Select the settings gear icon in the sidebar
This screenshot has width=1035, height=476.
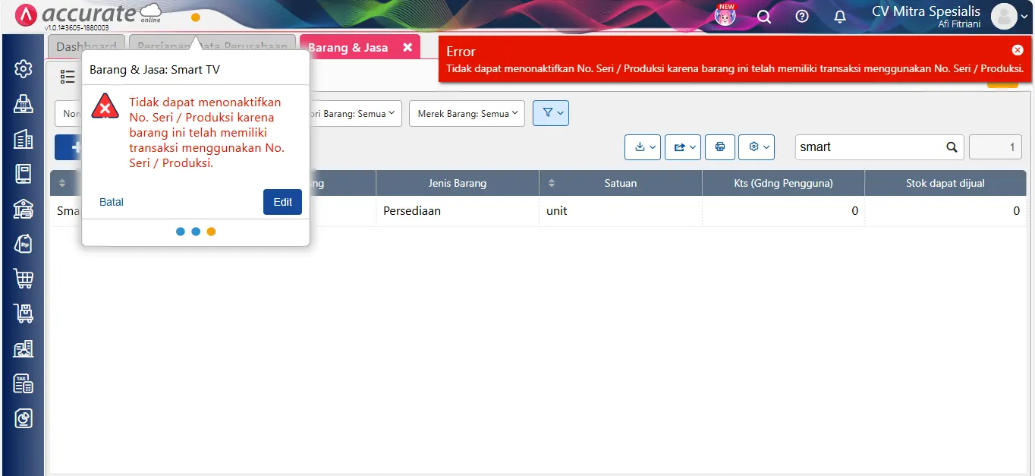[x=23, y=68]
